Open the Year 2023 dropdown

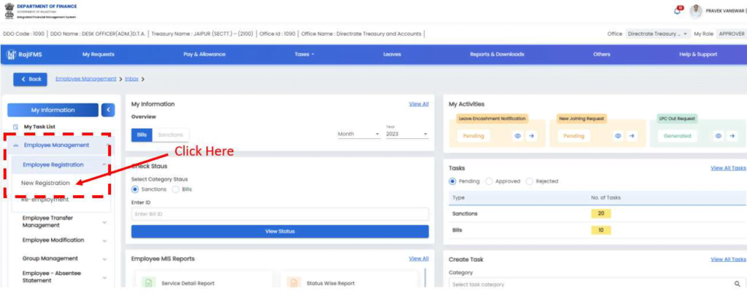(407, 134)
